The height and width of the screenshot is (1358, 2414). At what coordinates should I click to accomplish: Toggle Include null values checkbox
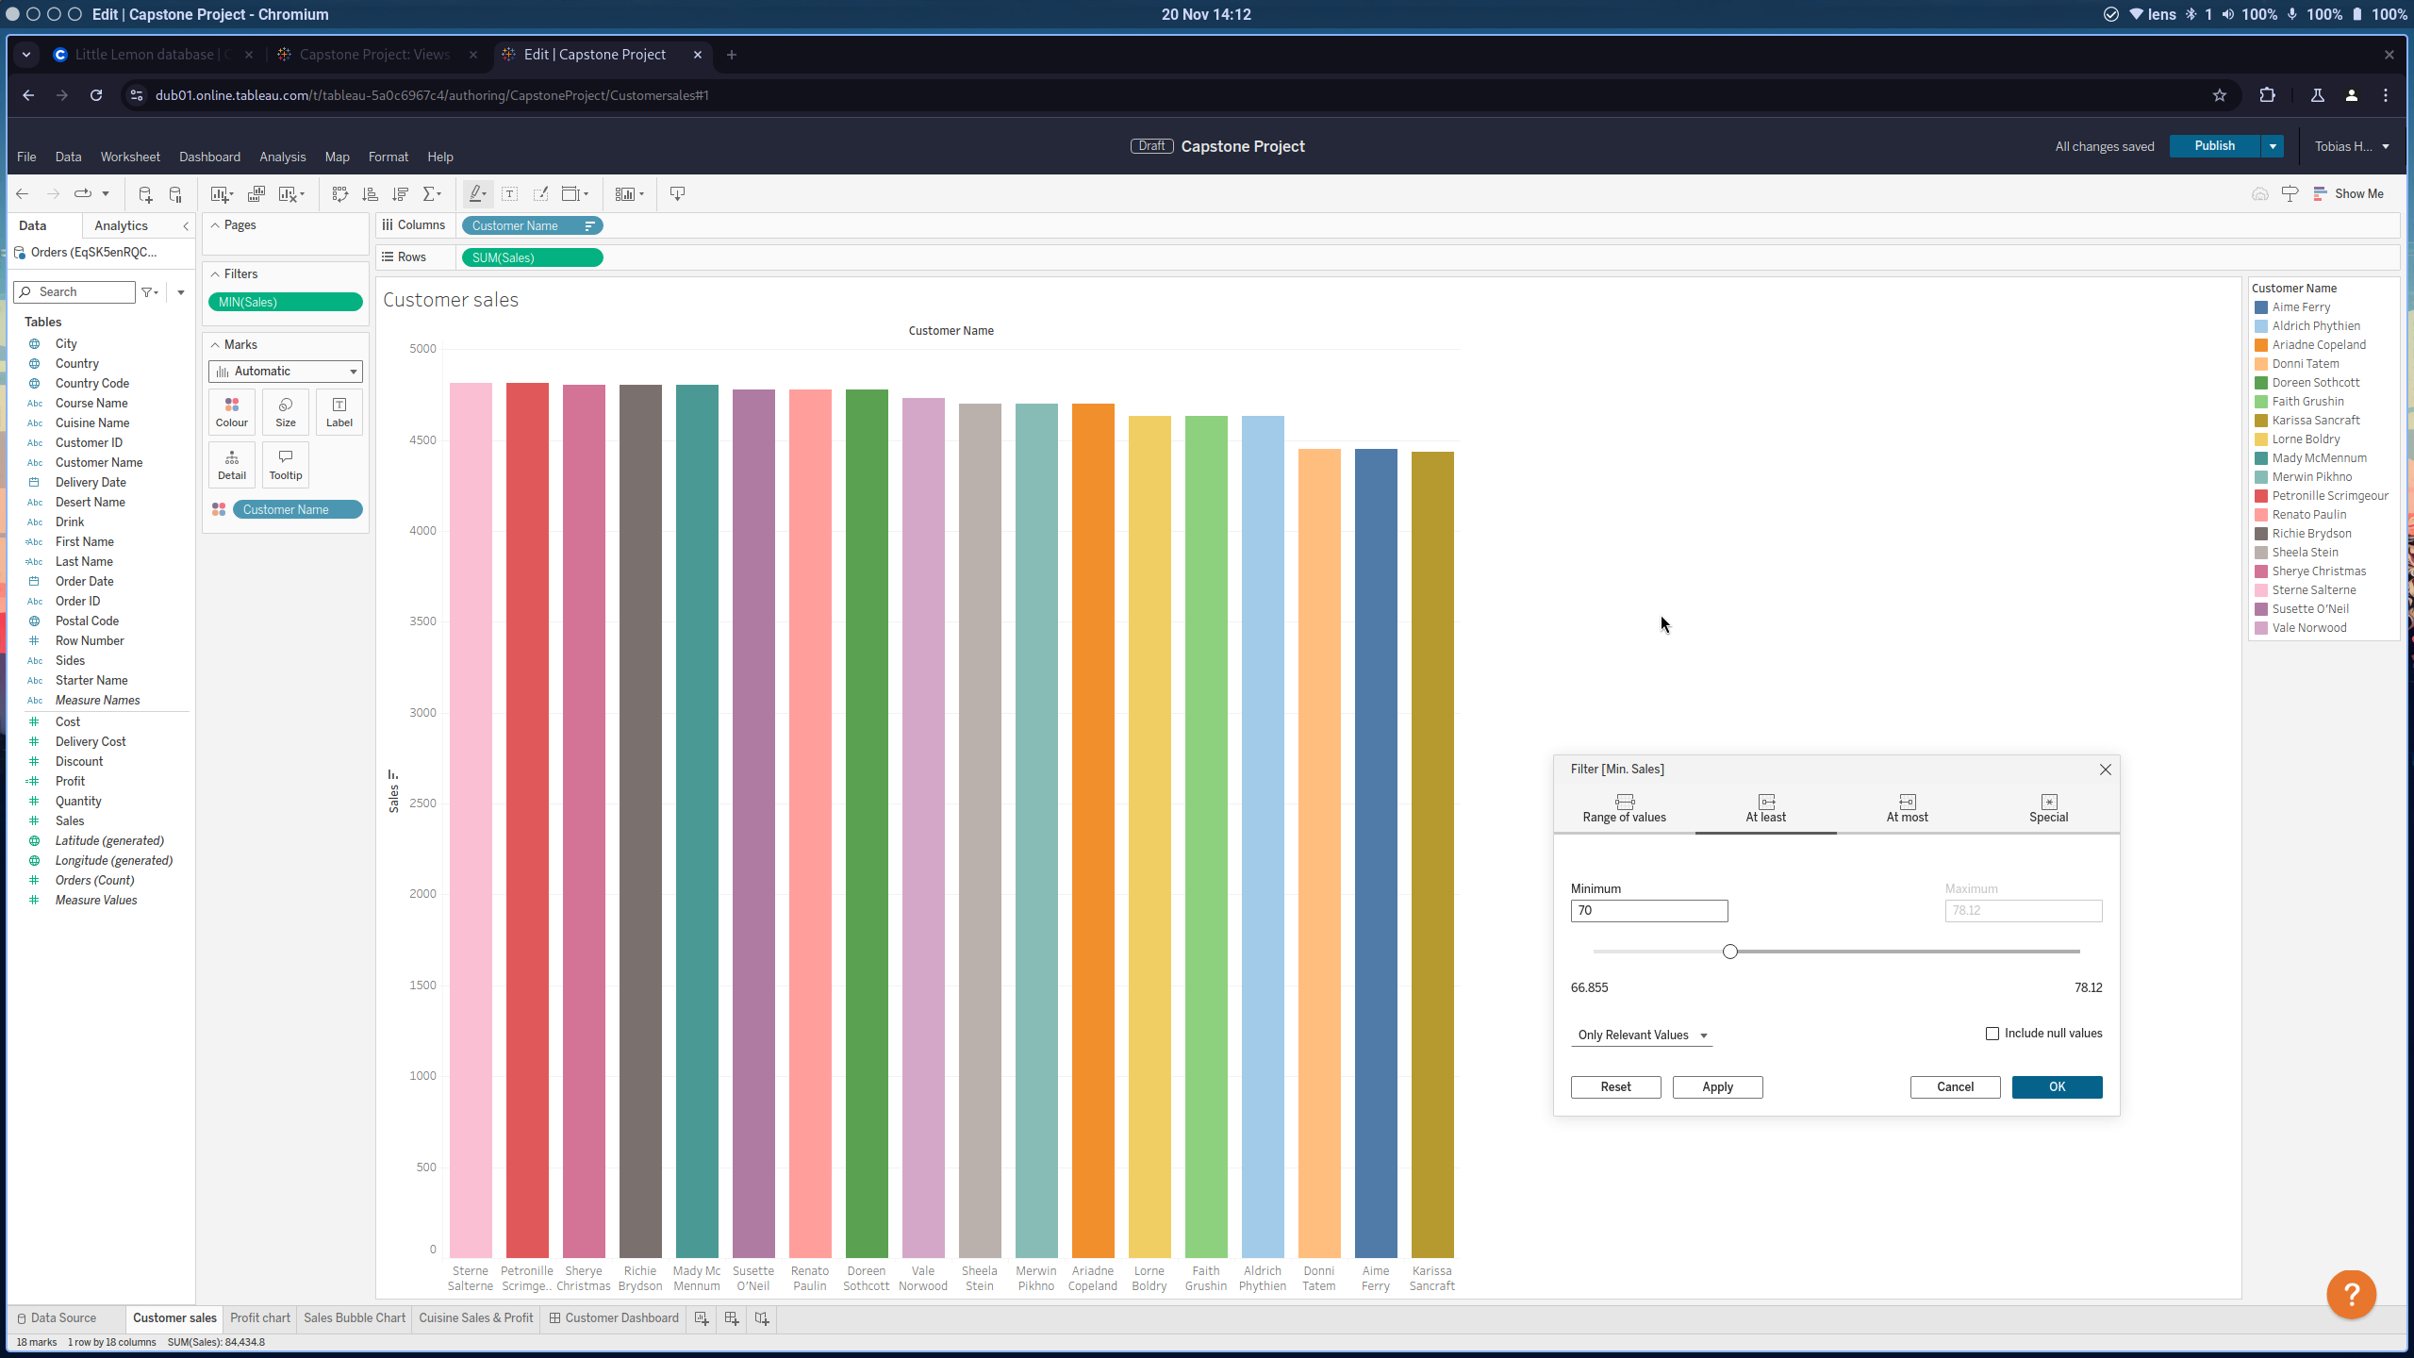click(1992, 1034)
